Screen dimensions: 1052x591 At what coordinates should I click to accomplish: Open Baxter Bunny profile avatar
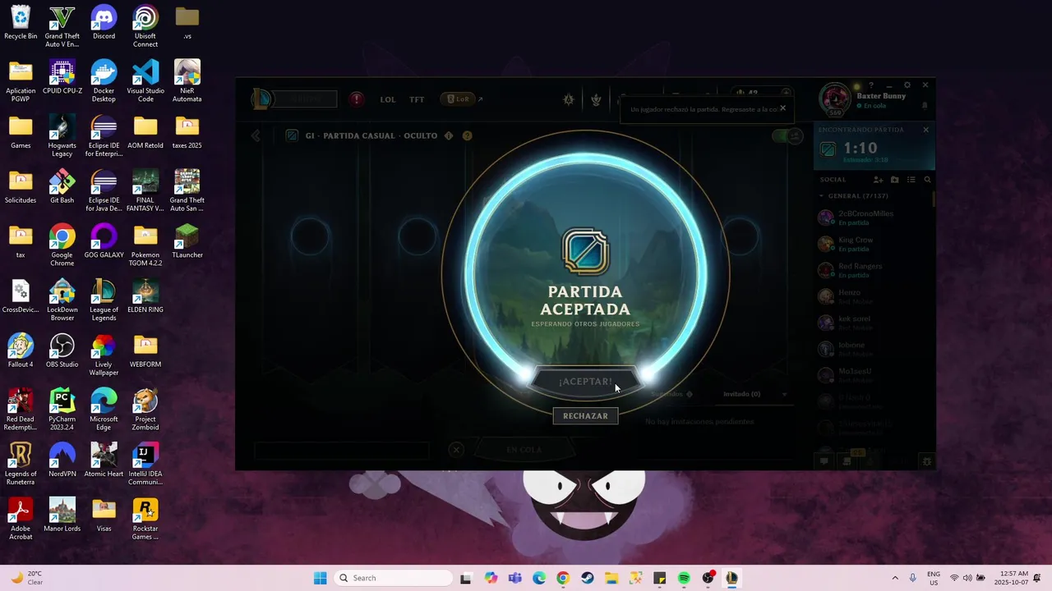pyautogui.click(x=835, y=100)
